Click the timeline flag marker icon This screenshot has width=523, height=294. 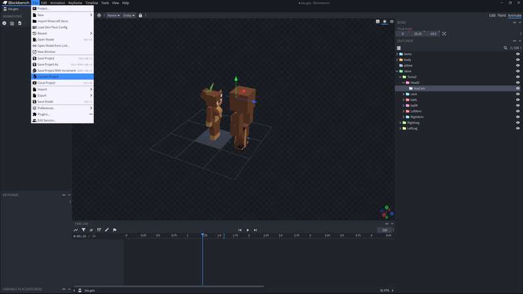tap(115, 230)
